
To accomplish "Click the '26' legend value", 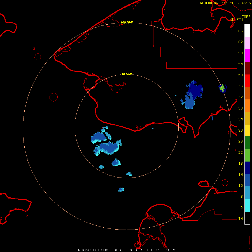I will [x=241, y=141].
